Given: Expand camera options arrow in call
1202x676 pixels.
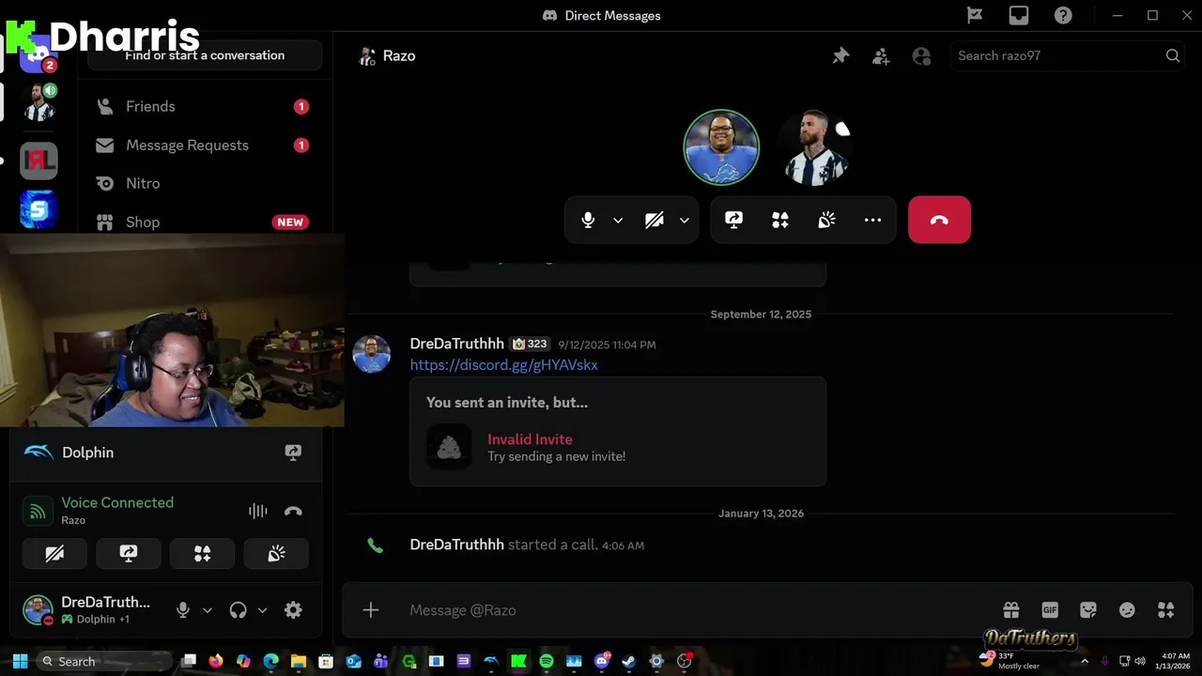Looking at the screenshot, I should [x=685, y=220].
